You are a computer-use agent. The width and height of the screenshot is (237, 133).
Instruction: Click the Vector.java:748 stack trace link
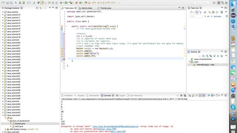(x=107, y=129)
